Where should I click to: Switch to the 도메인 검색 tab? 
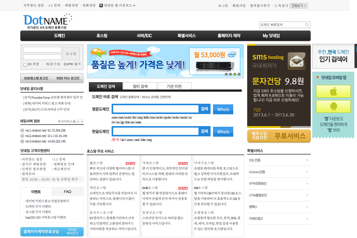pyautogui.click(x=106, y=86)
